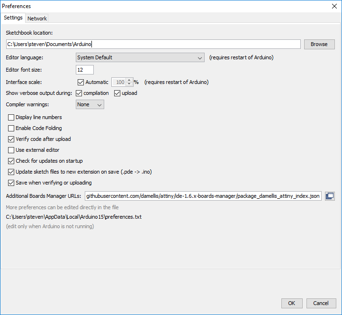Disable verbose output during compilation
This screenshot has height=315, width=342.
pyautogui.click(x=79, y=93)
